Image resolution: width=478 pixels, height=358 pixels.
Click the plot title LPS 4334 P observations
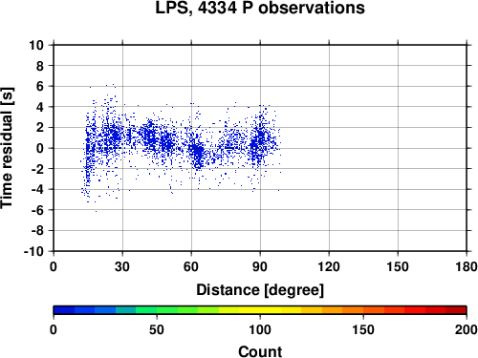pos(260,8)
